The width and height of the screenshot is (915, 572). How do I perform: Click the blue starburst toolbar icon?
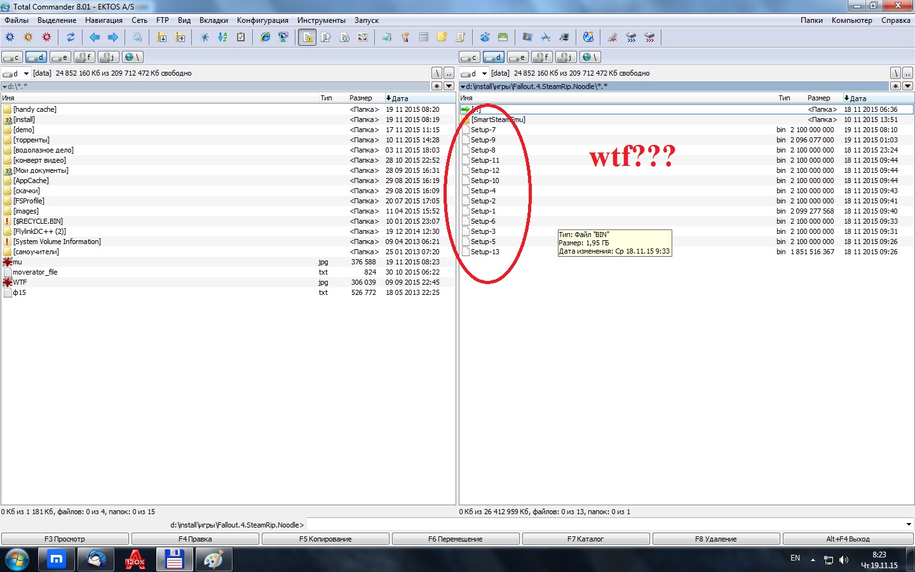(x=204, y=37)
